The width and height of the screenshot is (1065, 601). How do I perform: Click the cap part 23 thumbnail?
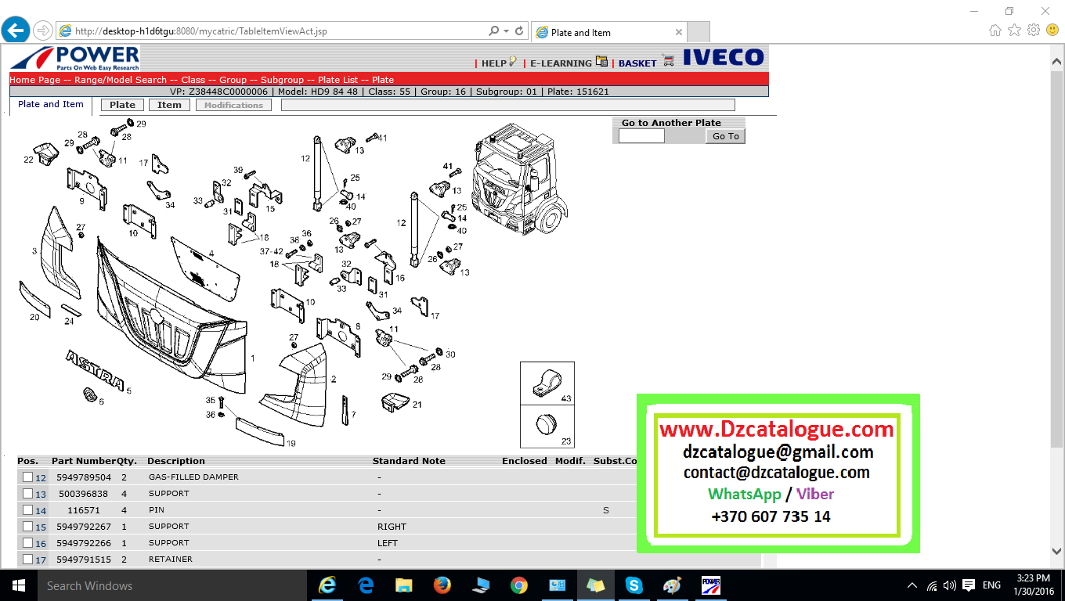click(547, 427)
